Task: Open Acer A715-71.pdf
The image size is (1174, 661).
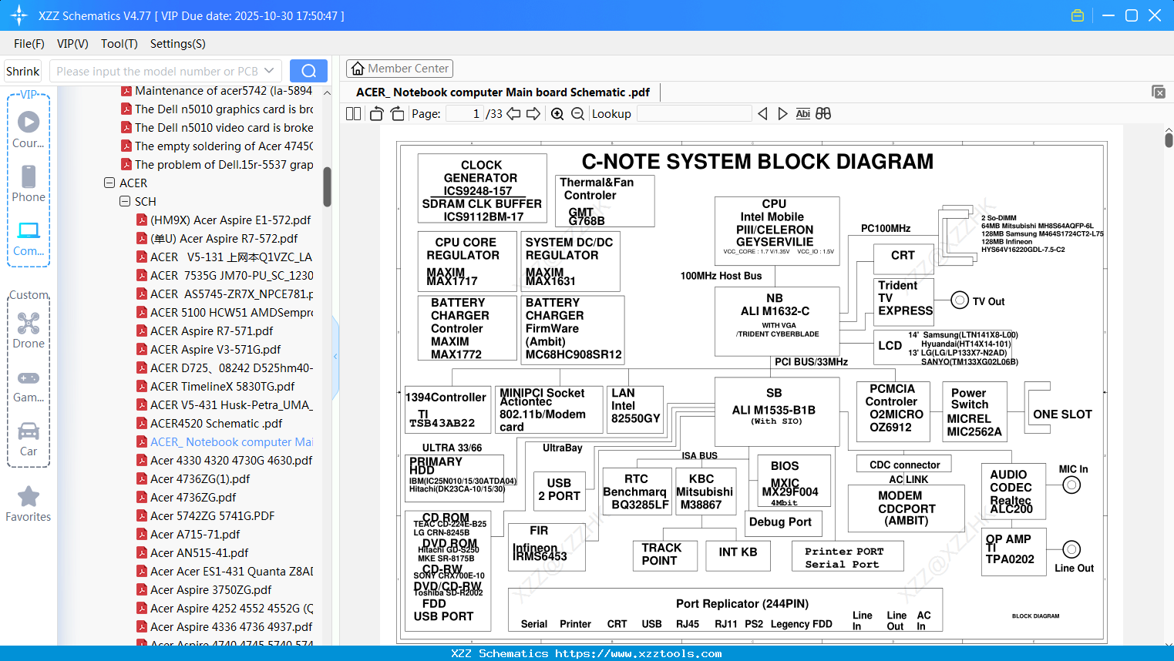Action: [195, 535]
